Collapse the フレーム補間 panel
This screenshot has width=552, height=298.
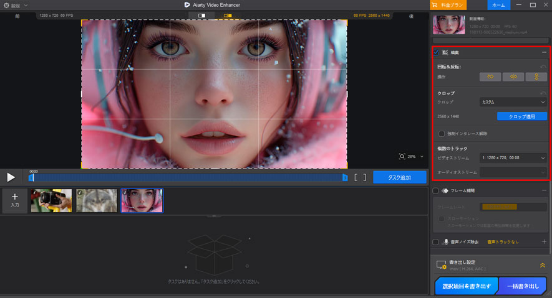544,190
